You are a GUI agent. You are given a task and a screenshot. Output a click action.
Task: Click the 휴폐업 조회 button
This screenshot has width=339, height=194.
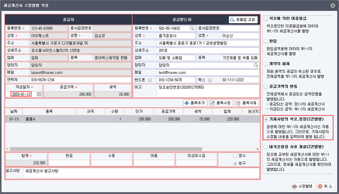[243, 20]
